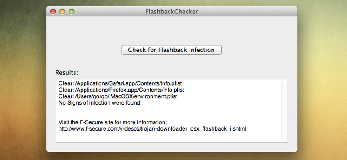Click the results text area scrollbar track

(284, 111)
